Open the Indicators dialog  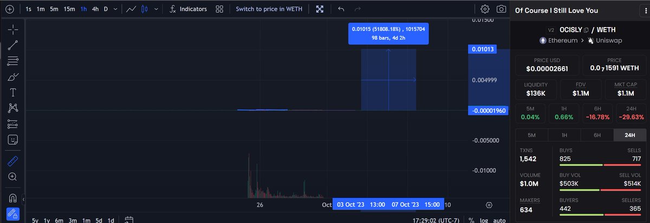[187, 9]
